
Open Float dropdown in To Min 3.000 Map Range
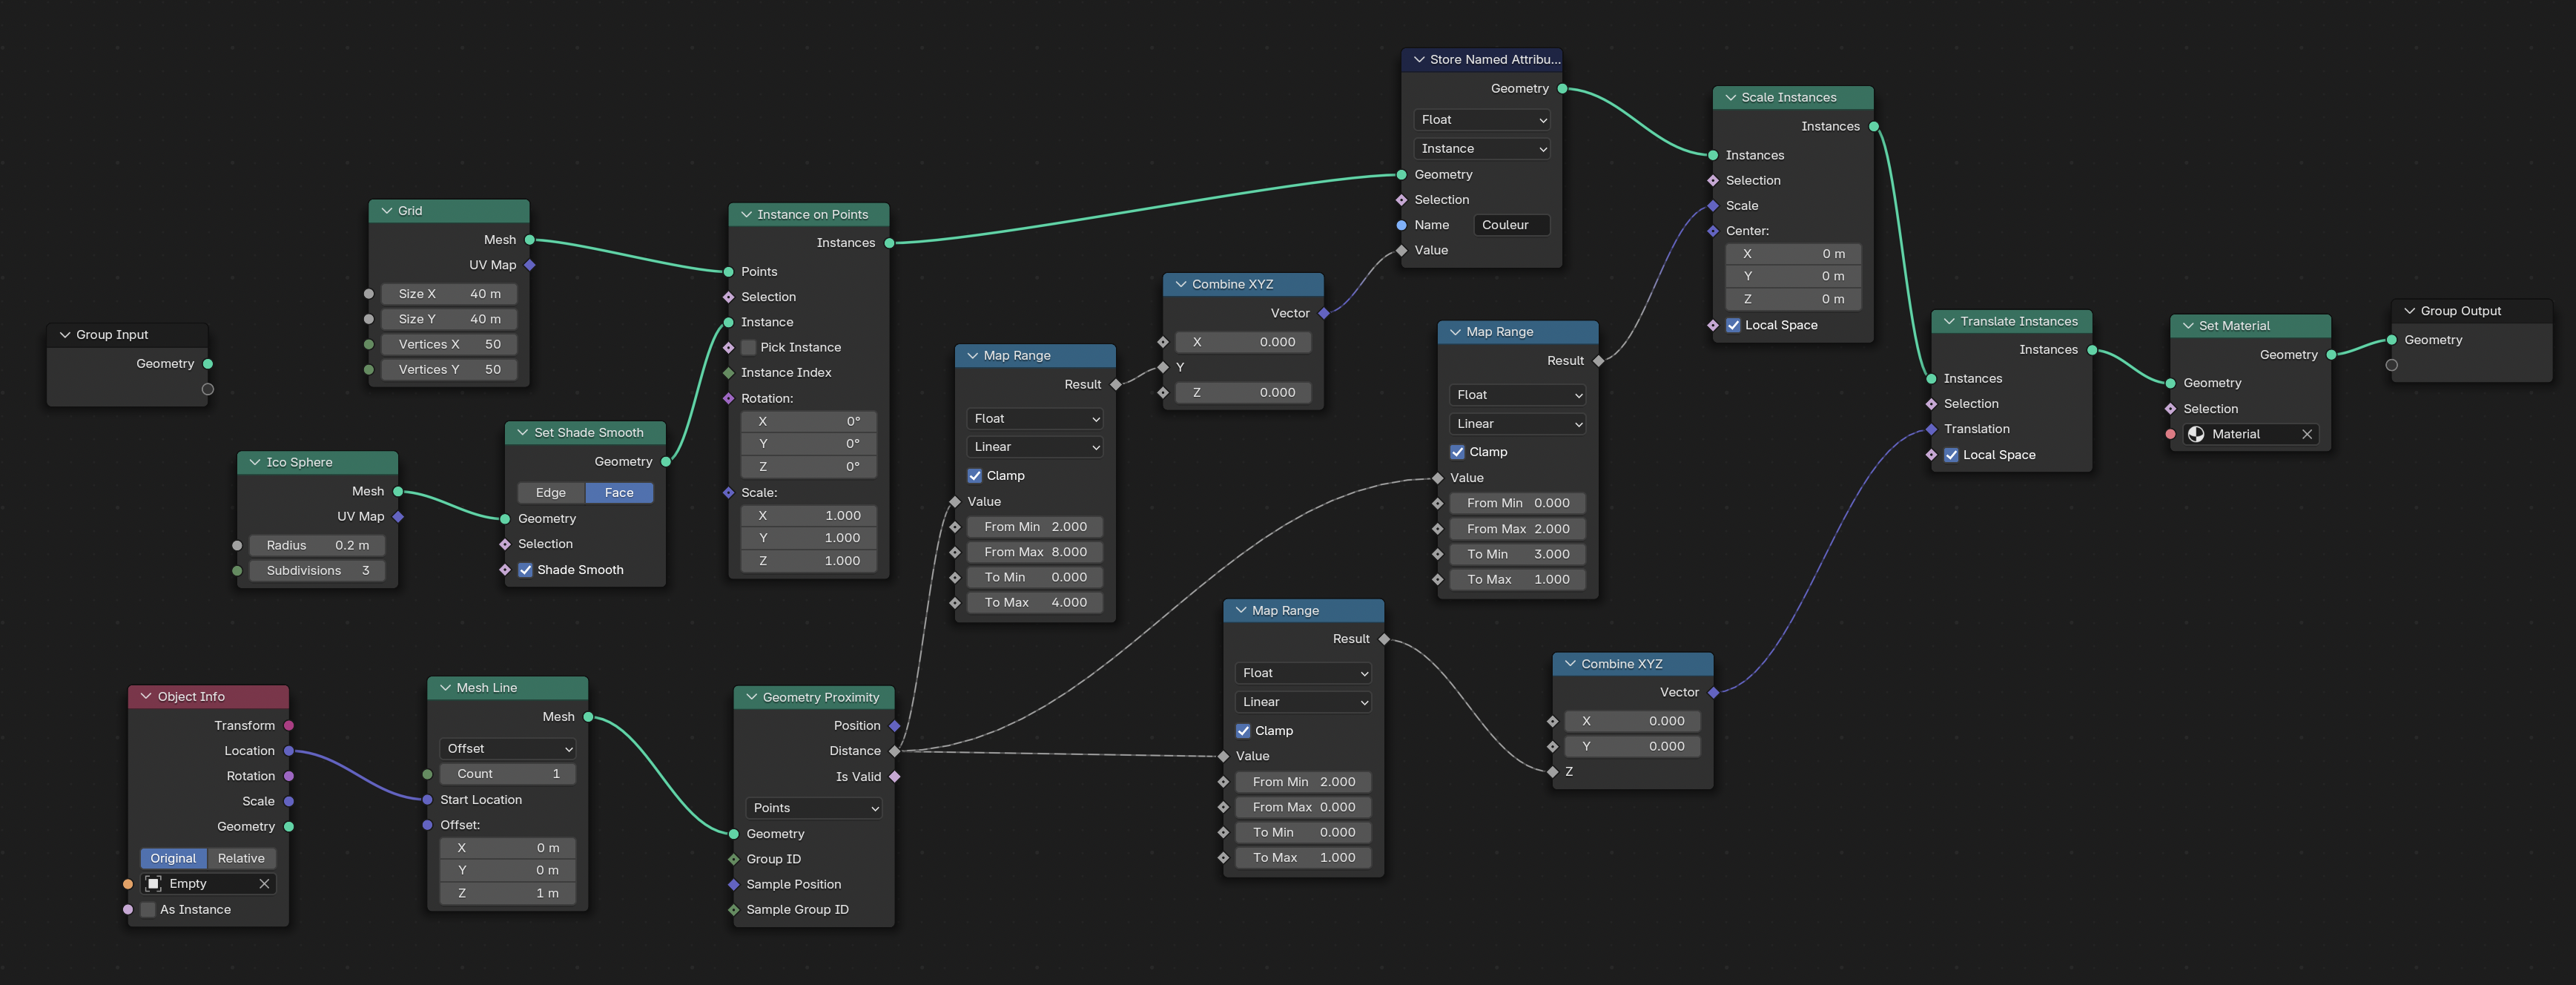click(x=1518, y=395)
